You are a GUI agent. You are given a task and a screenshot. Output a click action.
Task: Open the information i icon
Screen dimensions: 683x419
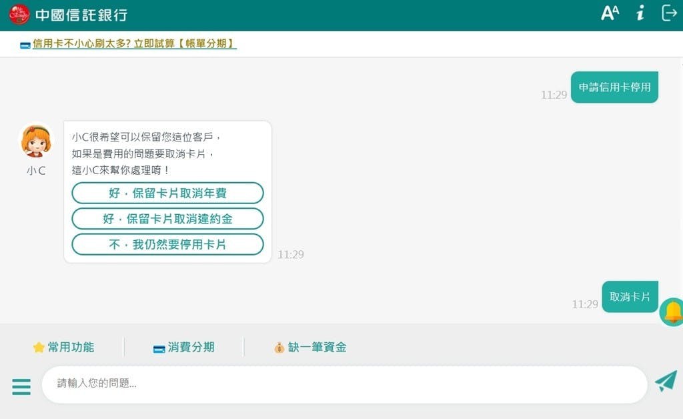click(640, 13)
